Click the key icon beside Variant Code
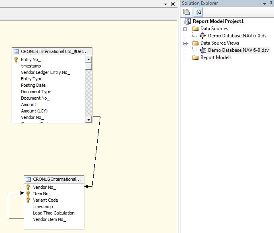 coord(28,200)
